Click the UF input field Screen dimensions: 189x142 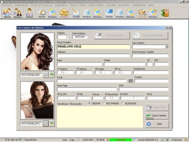(x=149, y=64)
